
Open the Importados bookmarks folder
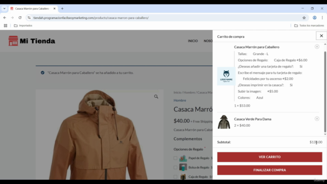23,26
